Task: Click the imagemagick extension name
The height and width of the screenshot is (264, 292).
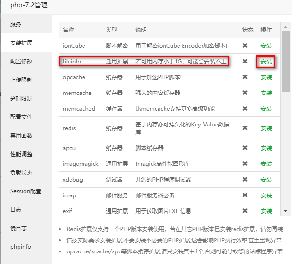Action: point(81,164)
